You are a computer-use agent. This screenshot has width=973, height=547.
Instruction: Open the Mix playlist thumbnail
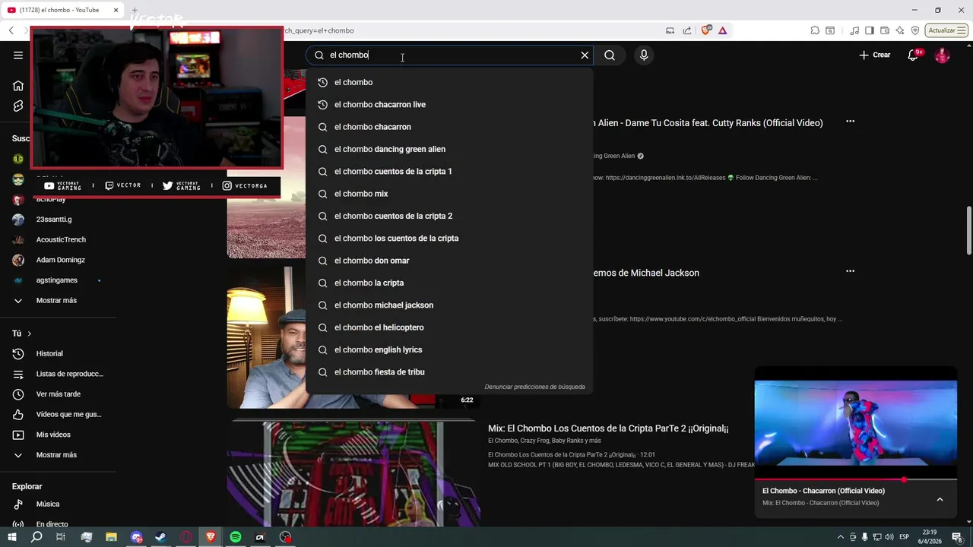point(353,474)
